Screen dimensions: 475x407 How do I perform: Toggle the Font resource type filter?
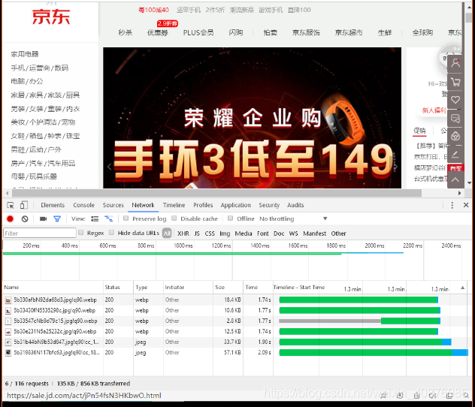tap(262, 234)
